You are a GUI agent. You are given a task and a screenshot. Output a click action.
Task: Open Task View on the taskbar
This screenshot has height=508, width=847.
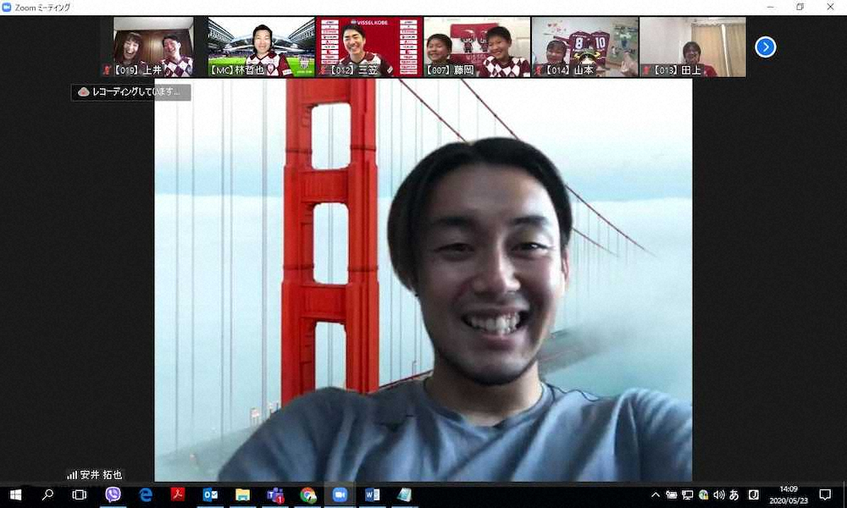point(80,494)
